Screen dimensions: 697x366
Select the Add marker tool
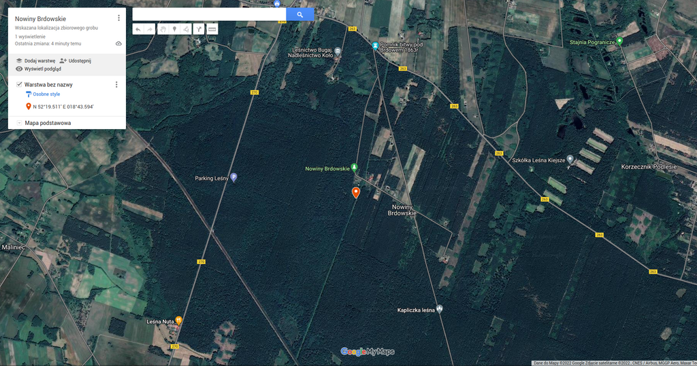(x=174, y=29)
